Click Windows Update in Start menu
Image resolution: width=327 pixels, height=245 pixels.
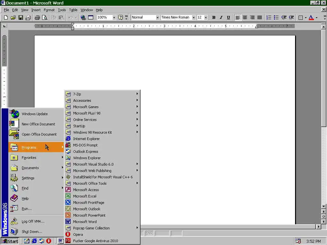pos(36,114)
